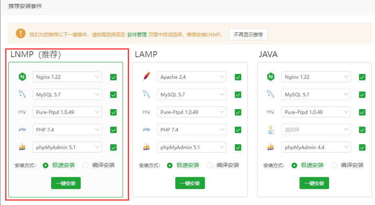Uncheck the Nginx 1.22 checkbox in LNMP
Screen dimensions: 375x205
click(113, 77)
